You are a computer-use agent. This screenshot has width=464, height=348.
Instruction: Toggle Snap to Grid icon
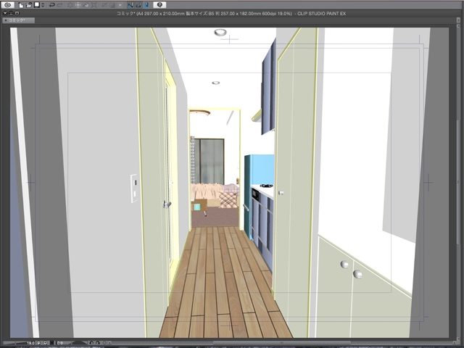click(147, 5)
